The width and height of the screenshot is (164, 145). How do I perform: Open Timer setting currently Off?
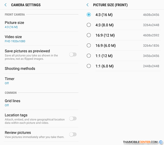coord(41,81)
